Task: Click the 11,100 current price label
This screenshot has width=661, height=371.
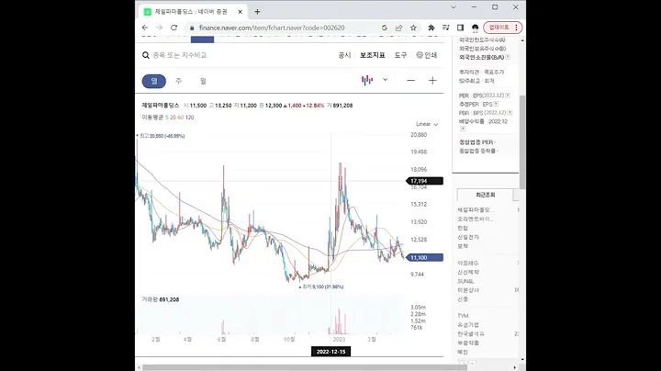Action: pos(423,258)
